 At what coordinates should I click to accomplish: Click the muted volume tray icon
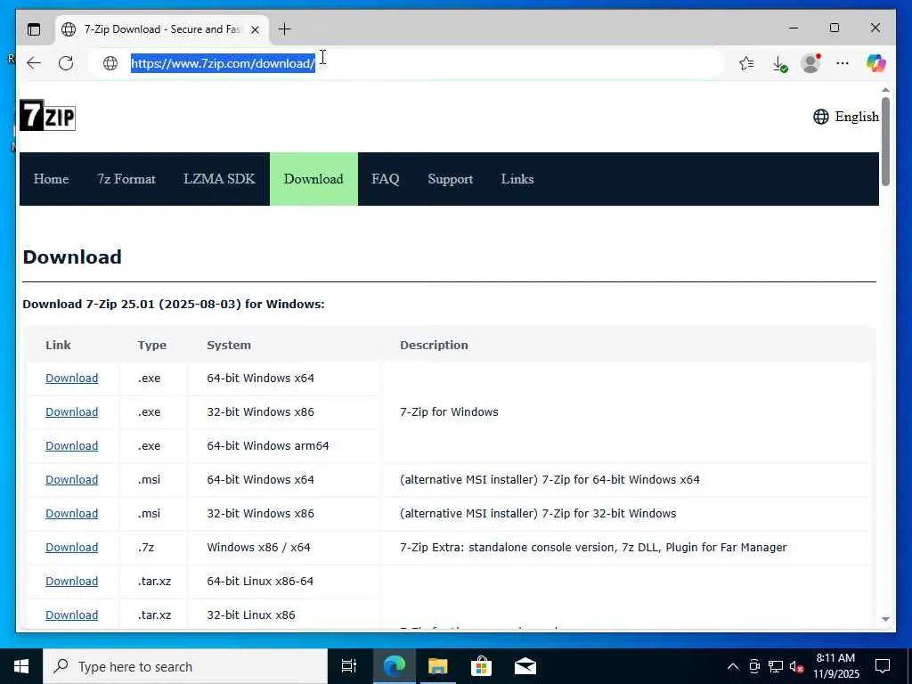(796, 666)
